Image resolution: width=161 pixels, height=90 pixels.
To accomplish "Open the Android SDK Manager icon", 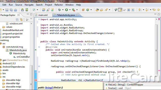I will (22, 10).
